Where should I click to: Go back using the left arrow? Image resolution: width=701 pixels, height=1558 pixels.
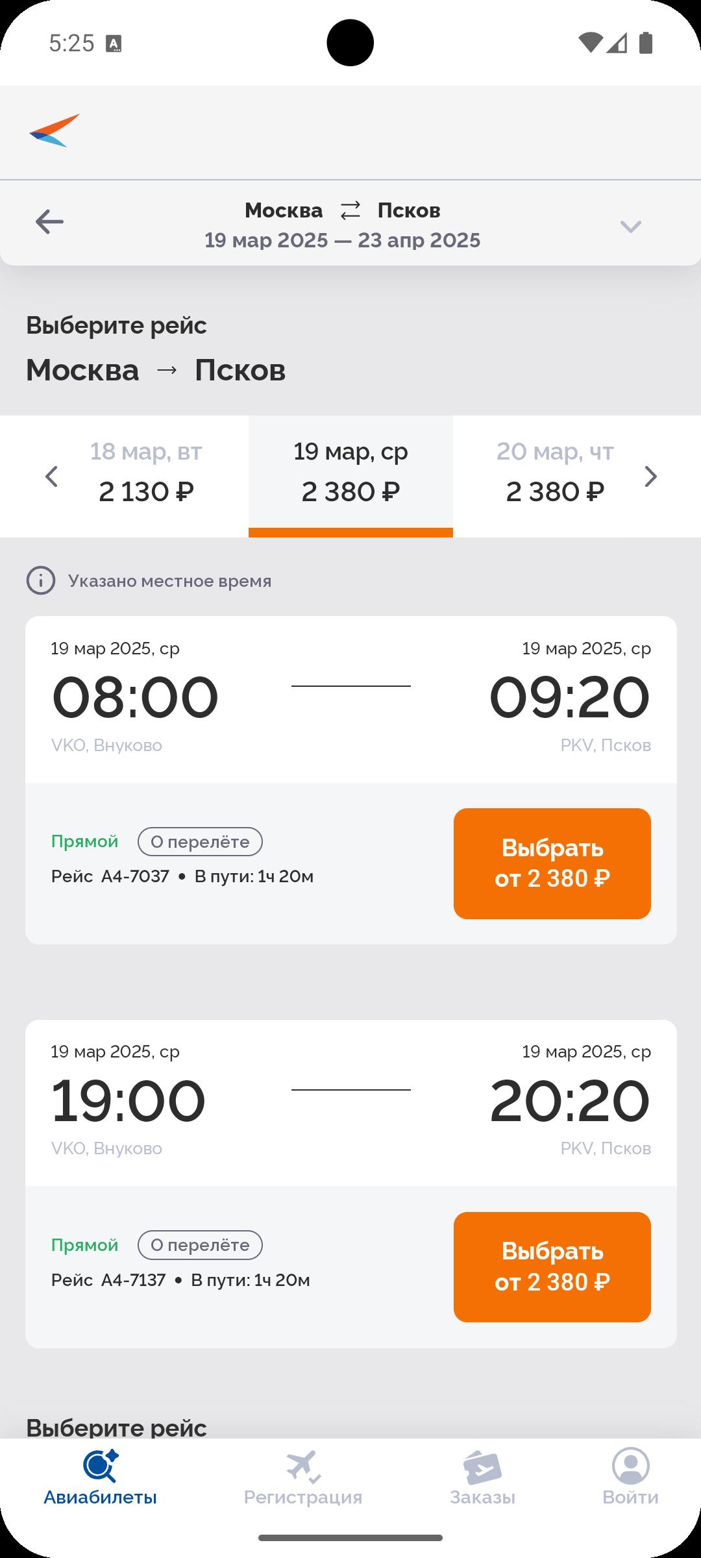point(49,222)
